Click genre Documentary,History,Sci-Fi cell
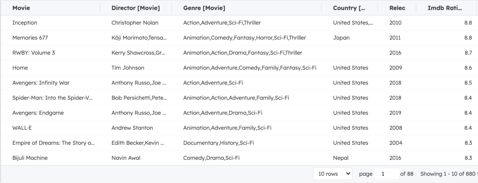Viewport: 478px width, 183px height. tap(218, 143)
